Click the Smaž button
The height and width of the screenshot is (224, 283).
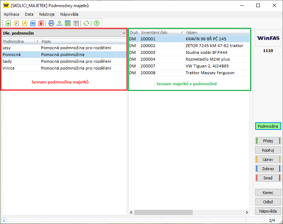pos(268,178)
